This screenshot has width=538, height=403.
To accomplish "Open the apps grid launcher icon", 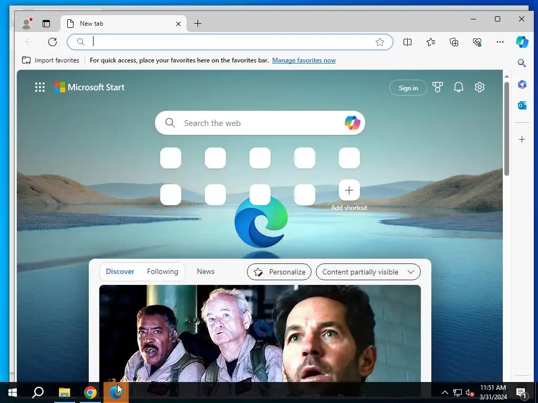I will click(40, 87).
